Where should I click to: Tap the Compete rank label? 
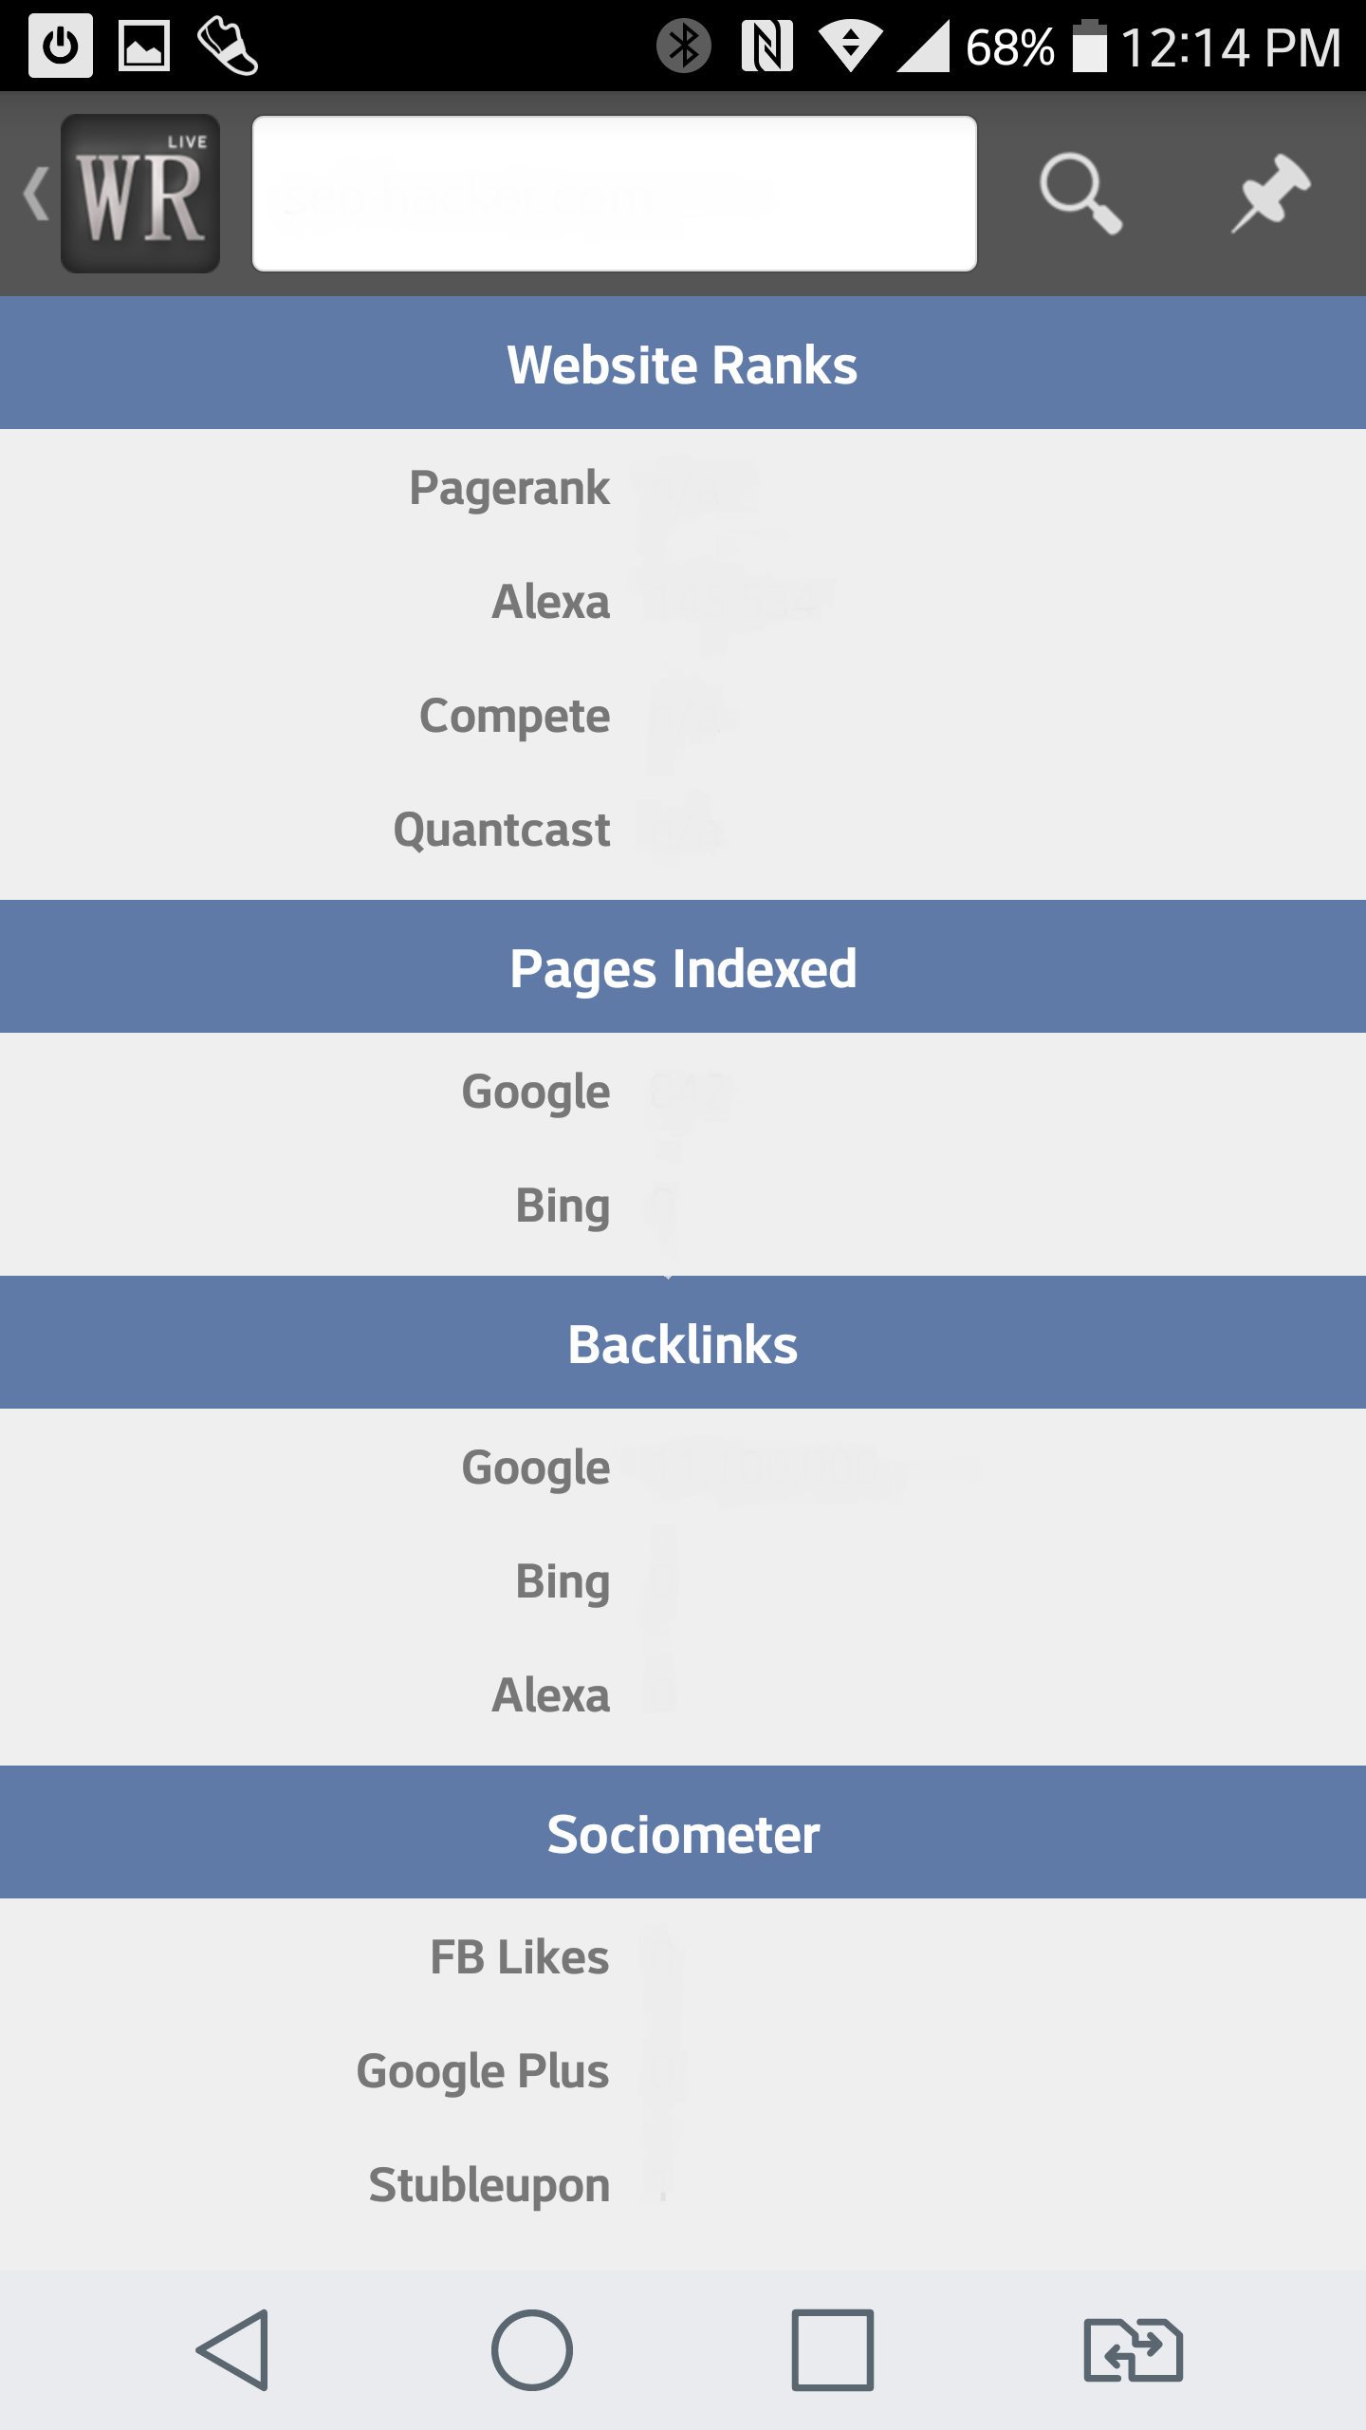[x=514, y=716]
